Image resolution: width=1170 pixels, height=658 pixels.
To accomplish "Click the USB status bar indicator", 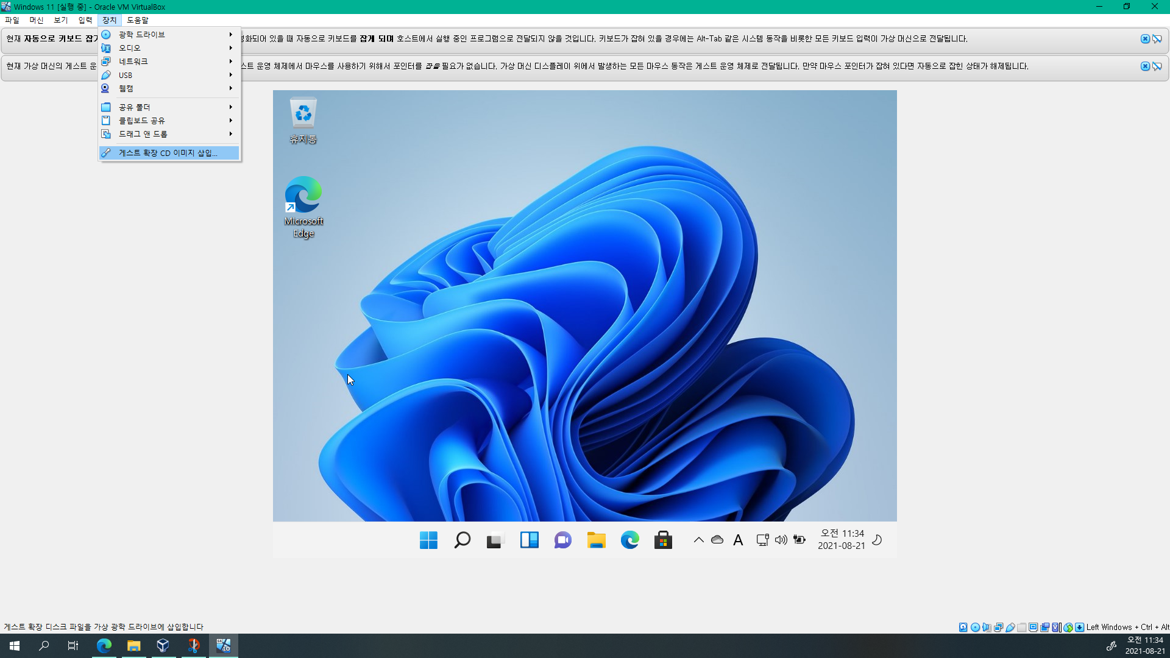I will tap(1010, 627).
